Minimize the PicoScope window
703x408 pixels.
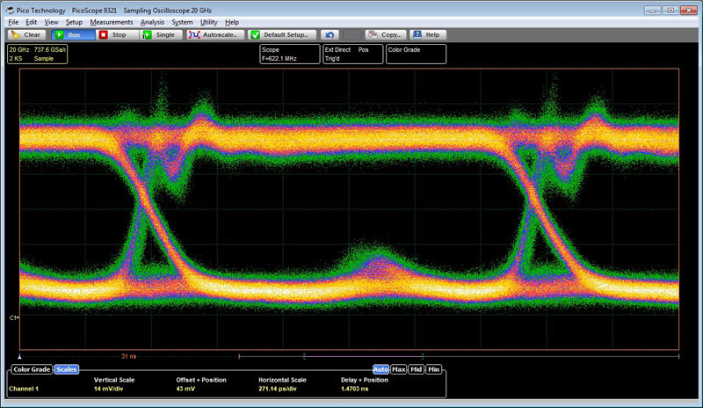(x=652, y=10)
